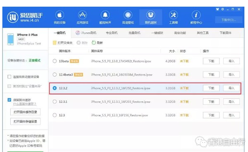Switch to 批量刷机 tab

[134, 33]
